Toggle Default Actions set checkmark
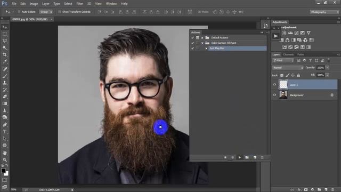The height and width of the screenshot is (192, 341). (192, 38)
